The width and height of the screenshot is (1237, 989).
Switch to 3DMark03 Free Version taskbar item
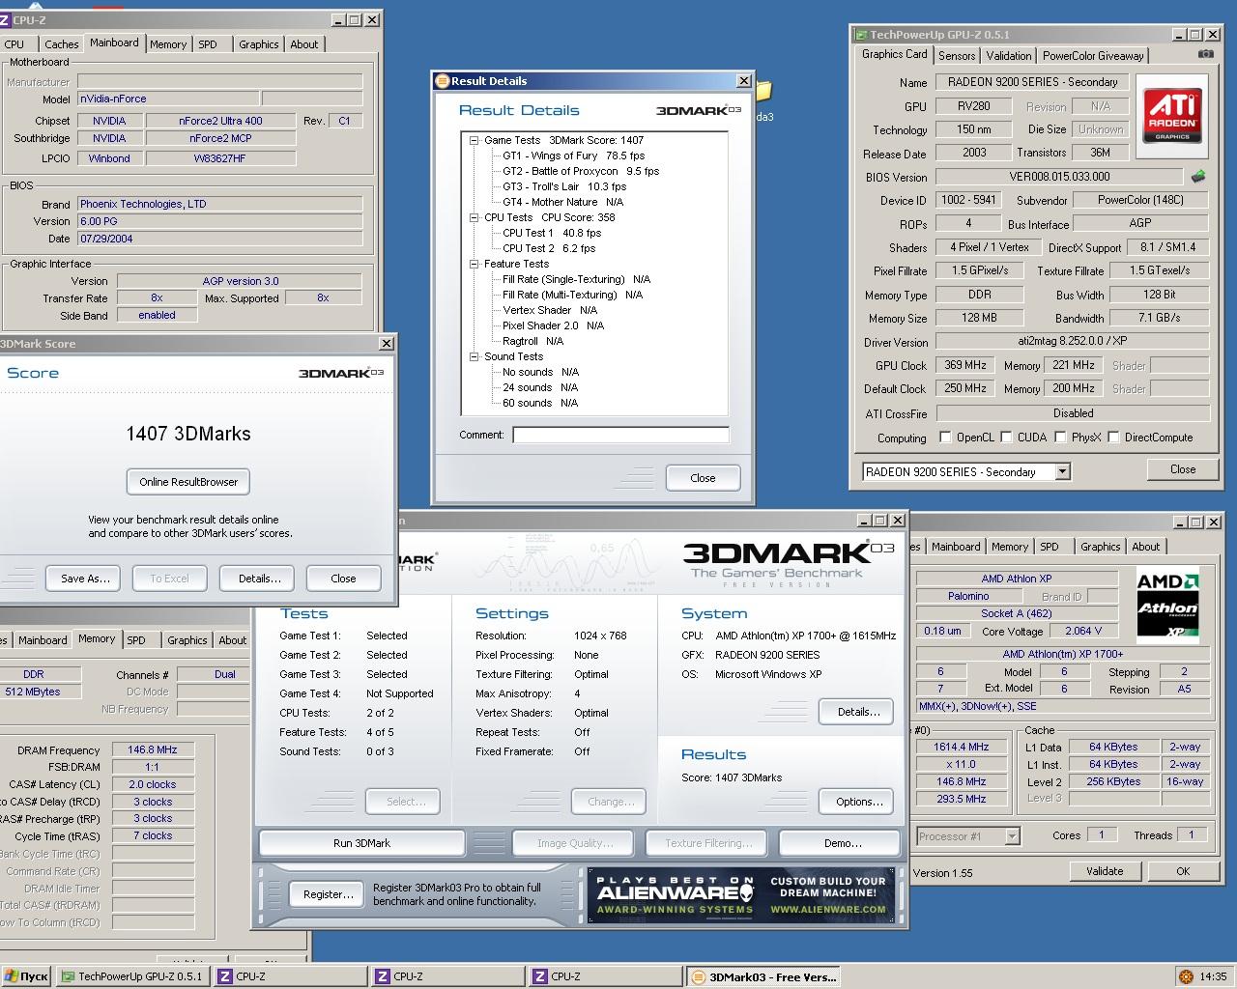coord(763,976)
